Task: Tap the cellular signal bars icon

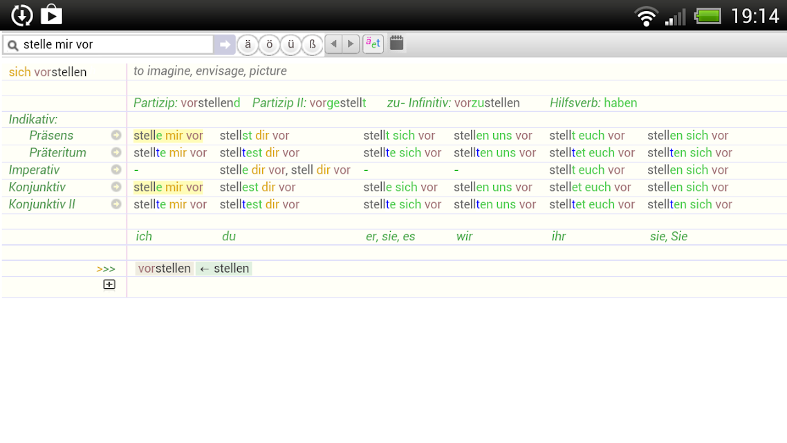Action: click(x=675, y=17)
